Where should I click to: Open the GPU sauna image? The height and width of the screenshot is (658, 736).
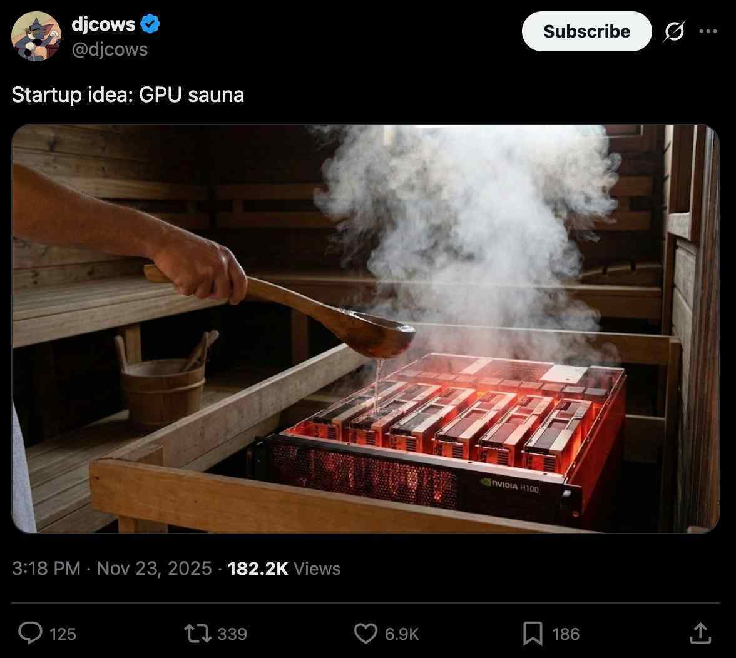tap(365, 329)
